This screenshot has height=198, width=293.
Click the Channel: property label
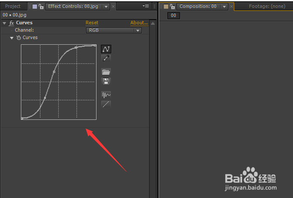point(24,30)
